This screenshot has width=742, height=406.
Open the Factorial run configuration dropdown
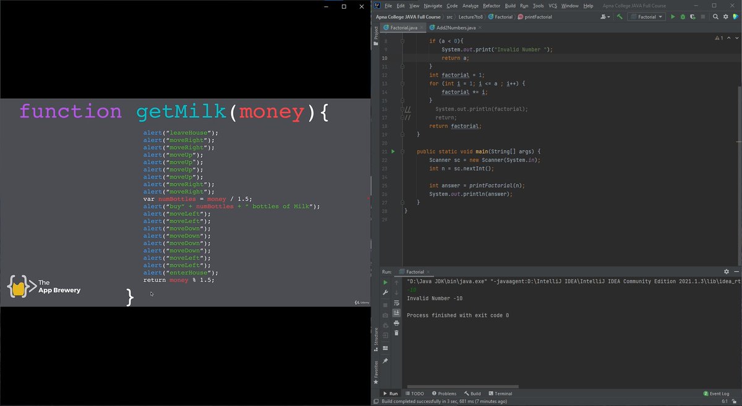click(646, 17)
